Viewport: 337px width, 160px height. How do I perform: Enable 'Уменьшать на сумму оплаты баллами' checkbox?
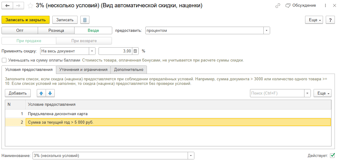(4, 60)
